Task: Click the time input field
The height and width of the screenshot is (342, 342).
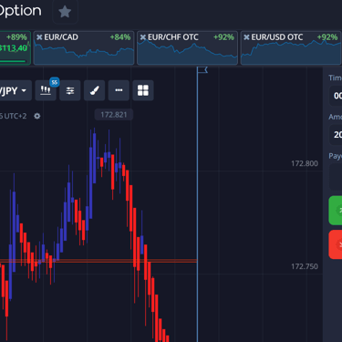Action: [336, 96]
